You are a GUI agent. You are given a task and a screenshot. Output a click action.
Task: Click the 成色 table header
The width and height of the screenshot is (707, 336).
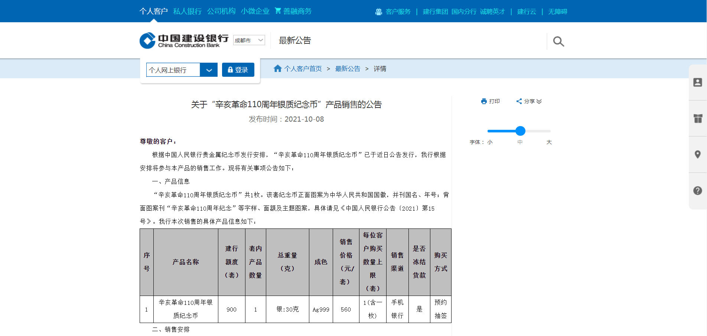(x=321, y=262)
